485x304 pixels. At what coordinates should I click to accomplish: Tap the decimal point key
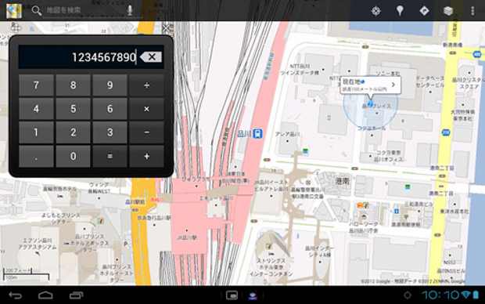36,156
